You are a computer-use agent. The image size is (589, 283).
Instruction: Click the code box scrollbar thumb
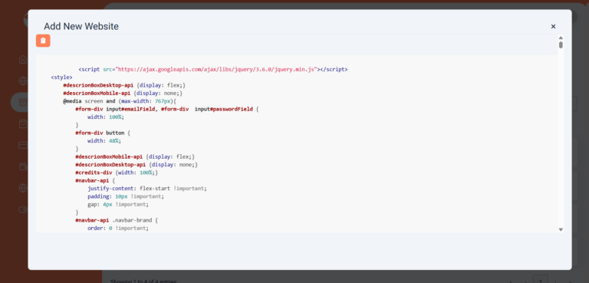[561, 44]
